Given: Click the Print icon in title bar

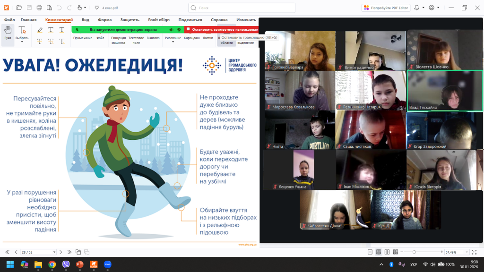Looking at the screenshot, I should click(x=39, y=8).
